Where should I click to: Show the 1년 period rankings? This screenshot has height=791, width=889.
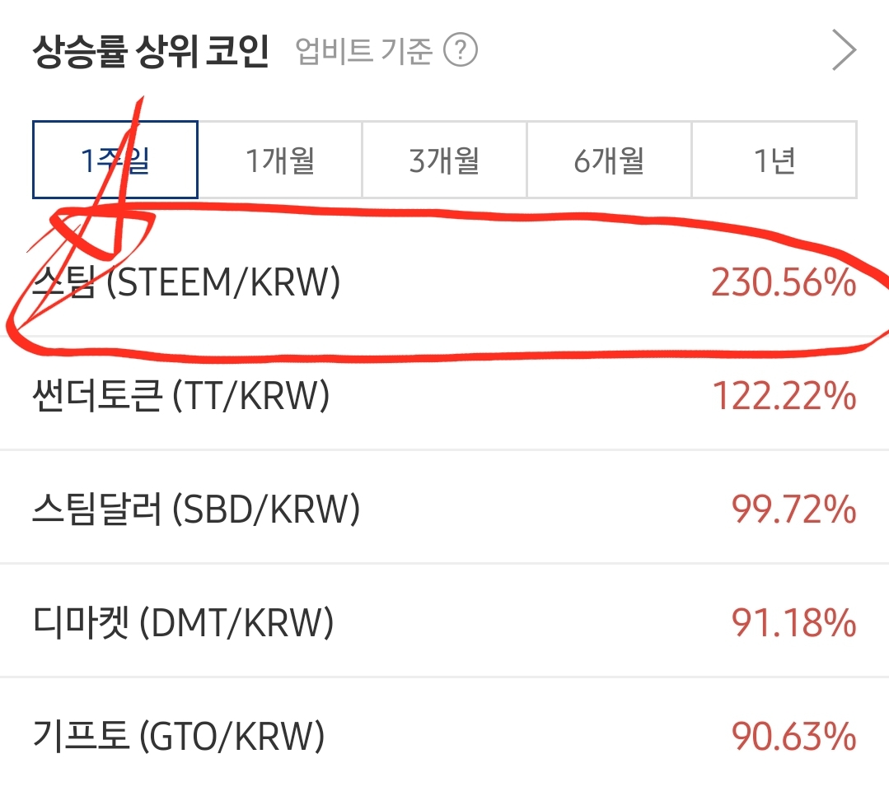coord(774,160)
